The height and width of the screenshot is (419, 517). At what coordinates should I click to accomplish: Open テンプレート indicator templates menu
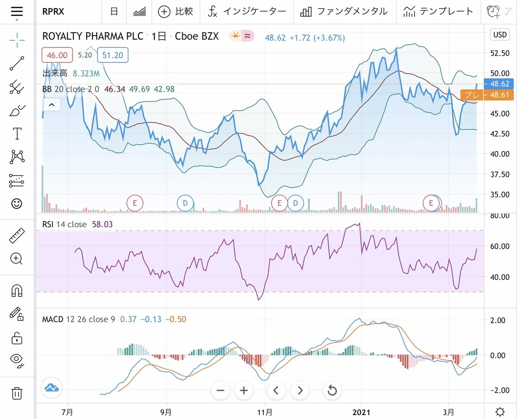click(439, 12)
